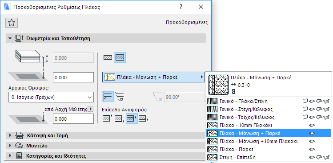The width and height of the screenshot is (333, 163).
Task: Click Πλάκα - Μόνωση +10mm Πλακάκι hatch icon
Action: click(212, 141)
